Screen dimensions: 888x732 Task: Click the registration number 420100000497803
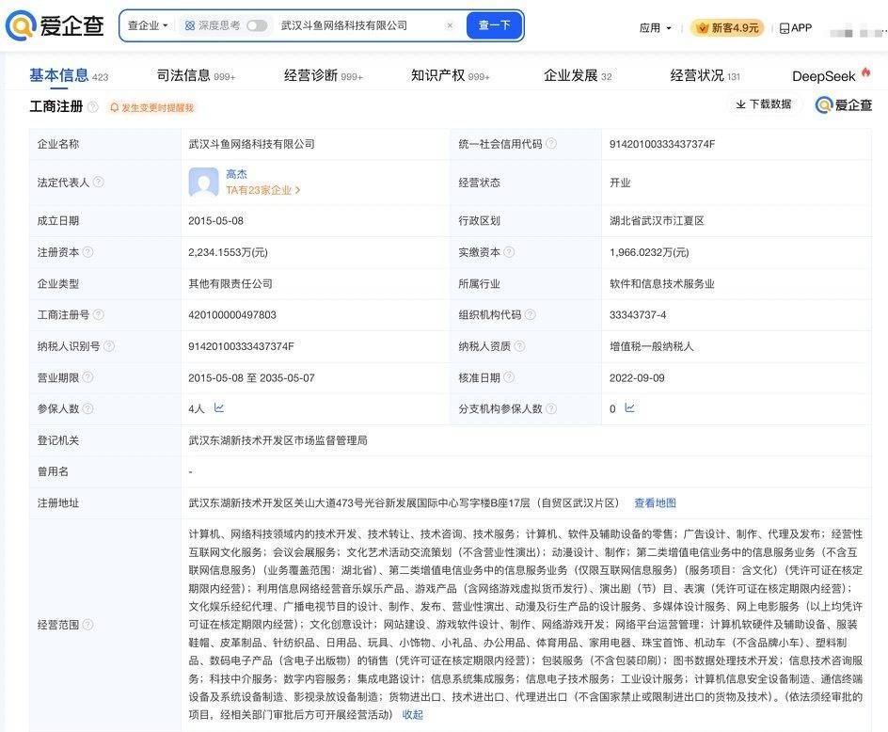232,315
